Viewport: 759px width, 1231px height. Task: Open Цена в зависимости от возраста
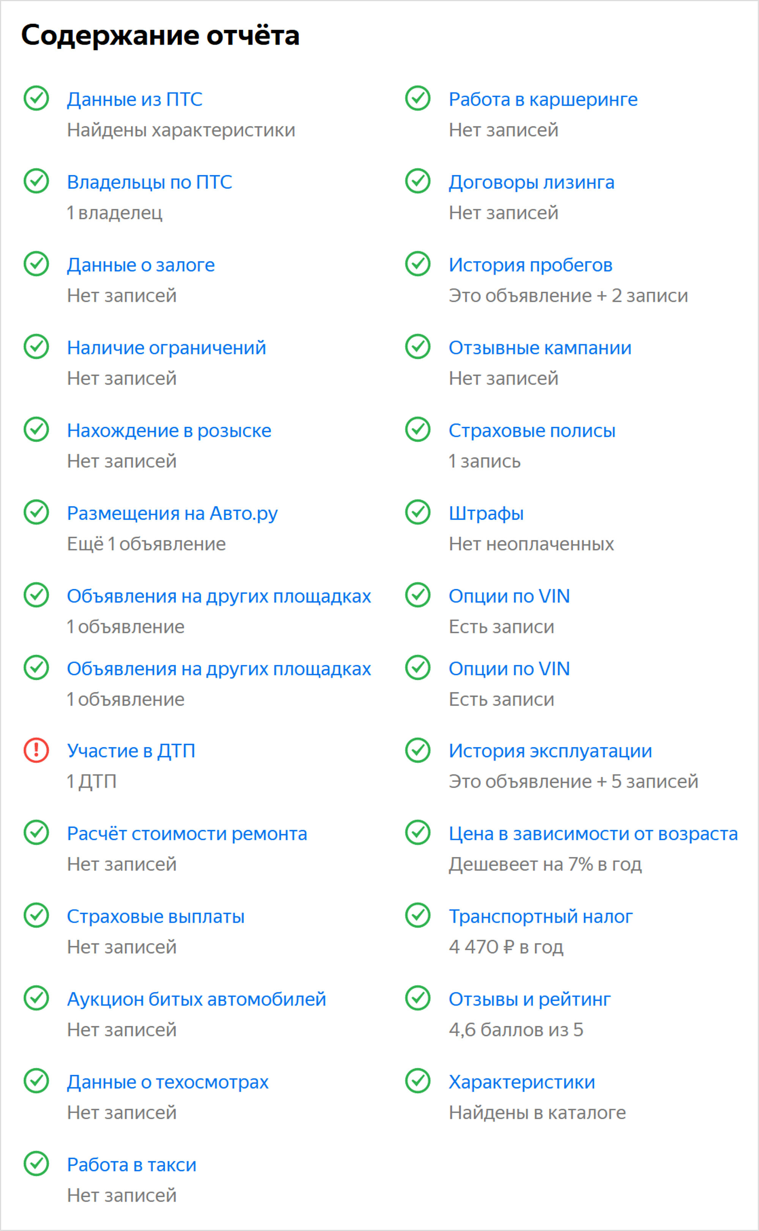593,834
